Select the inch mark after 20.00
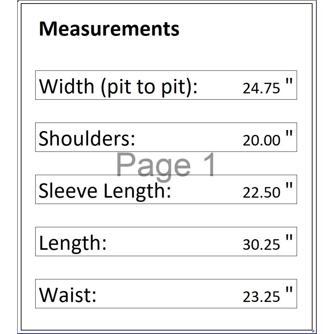 tap(289, 135)
